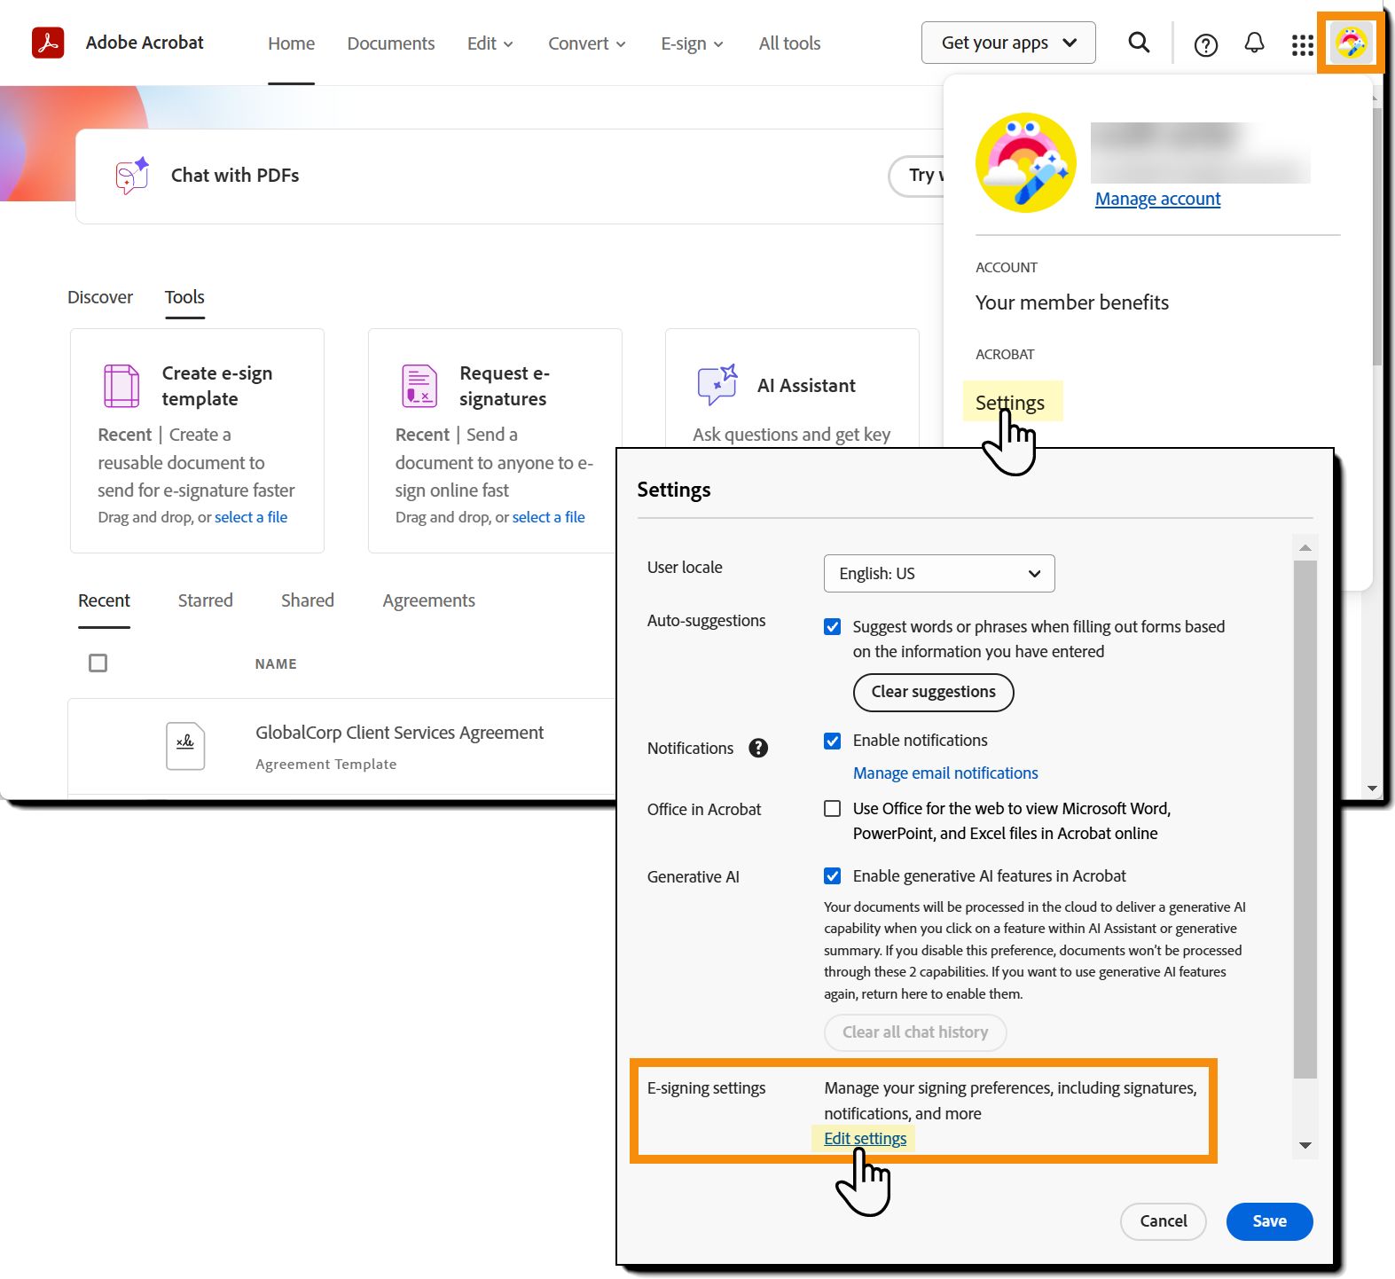The width and height of the screenshot is (1395, 1279).
Task: Click the Try button on Chat with PDFs
Action: tap(918, 176)
